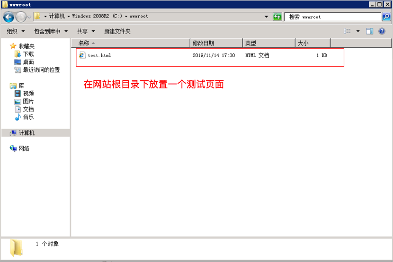Click the 音乐 music note icon
393x262 pixels.
[18, 117]
